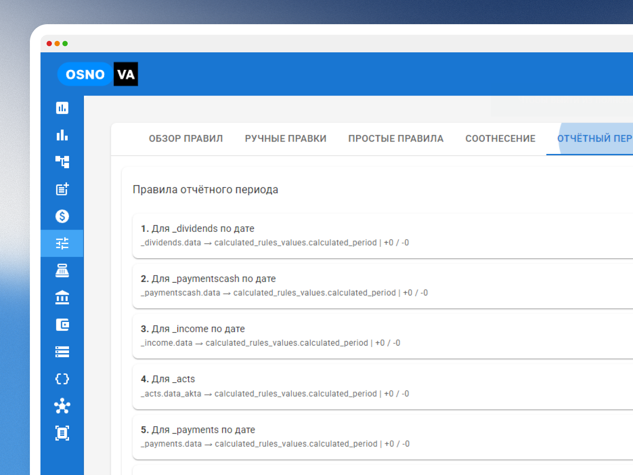Open the curly braces icon in sidebar

62,379
